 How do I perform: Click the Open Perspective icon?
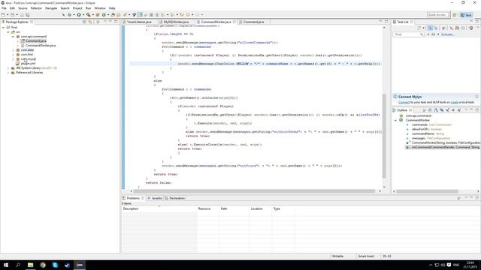coord(455,15)
